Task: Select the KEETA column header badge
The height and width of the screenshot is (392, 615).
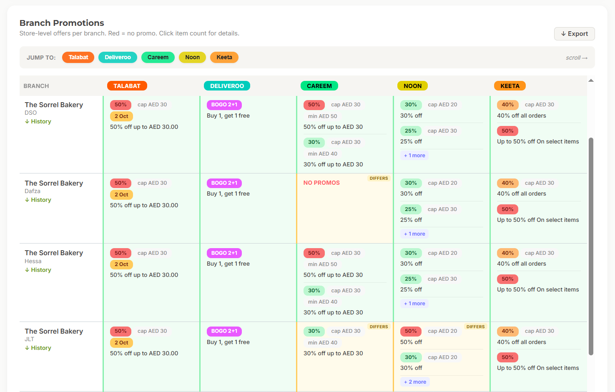Action: 510,86
